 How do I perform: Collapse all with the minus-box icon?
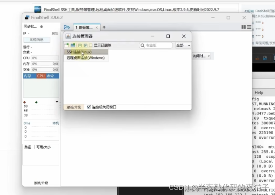pos(80,46)
